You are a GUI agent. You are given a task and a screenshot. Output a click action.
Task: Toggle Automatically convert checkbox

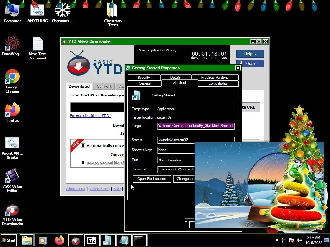click(x=83, y=146)
